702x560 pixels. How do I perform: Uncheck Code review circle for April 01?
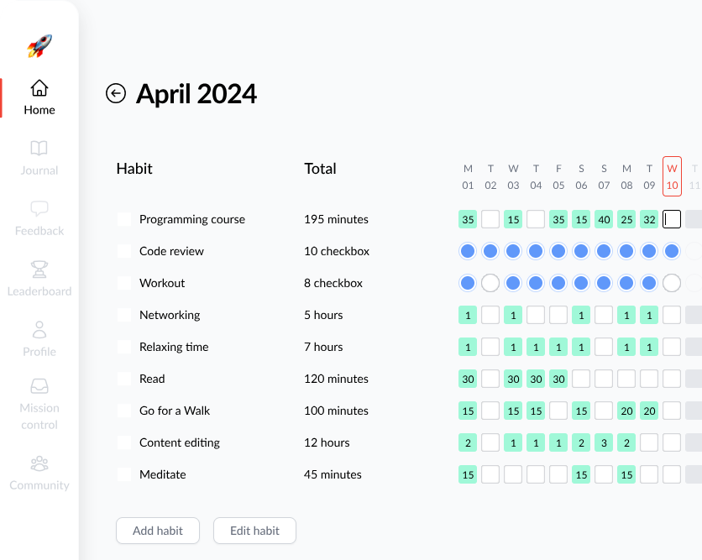pyautogui.click(x=468, y=251)
